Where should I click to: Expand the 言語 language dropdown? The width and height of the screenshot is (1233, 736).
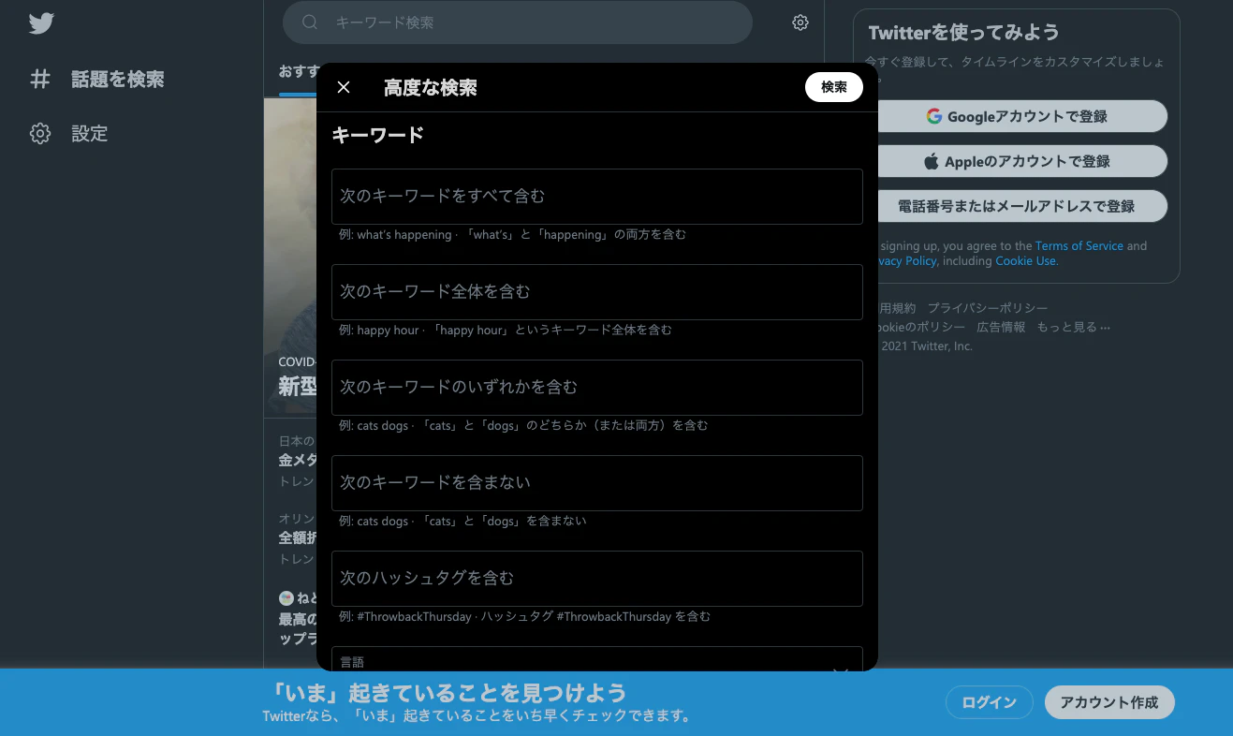click(597, 659)
